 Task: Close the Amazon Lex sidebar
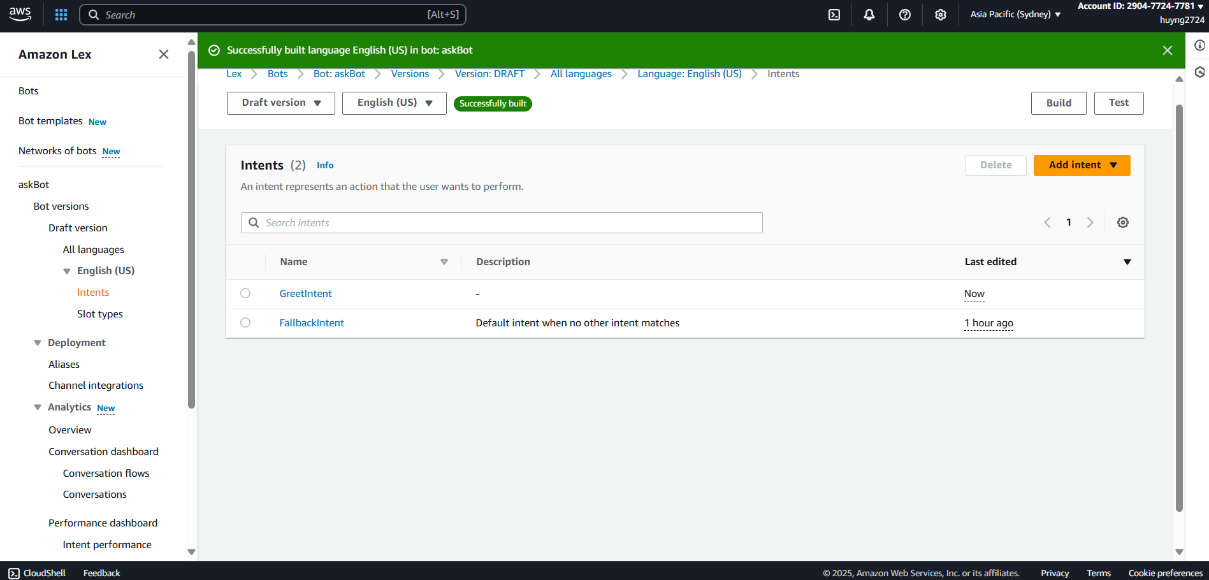pos(164,54)
